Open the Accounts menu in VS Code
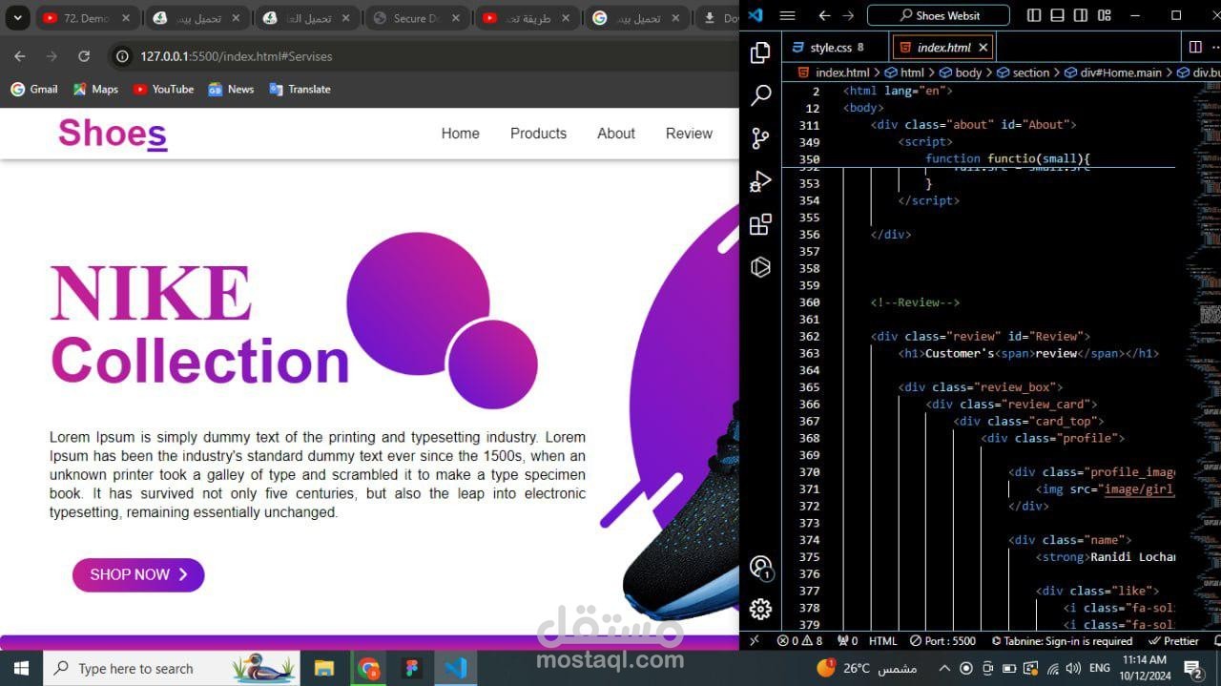Viewport: 1221px width, 686px height. (760, 568)
